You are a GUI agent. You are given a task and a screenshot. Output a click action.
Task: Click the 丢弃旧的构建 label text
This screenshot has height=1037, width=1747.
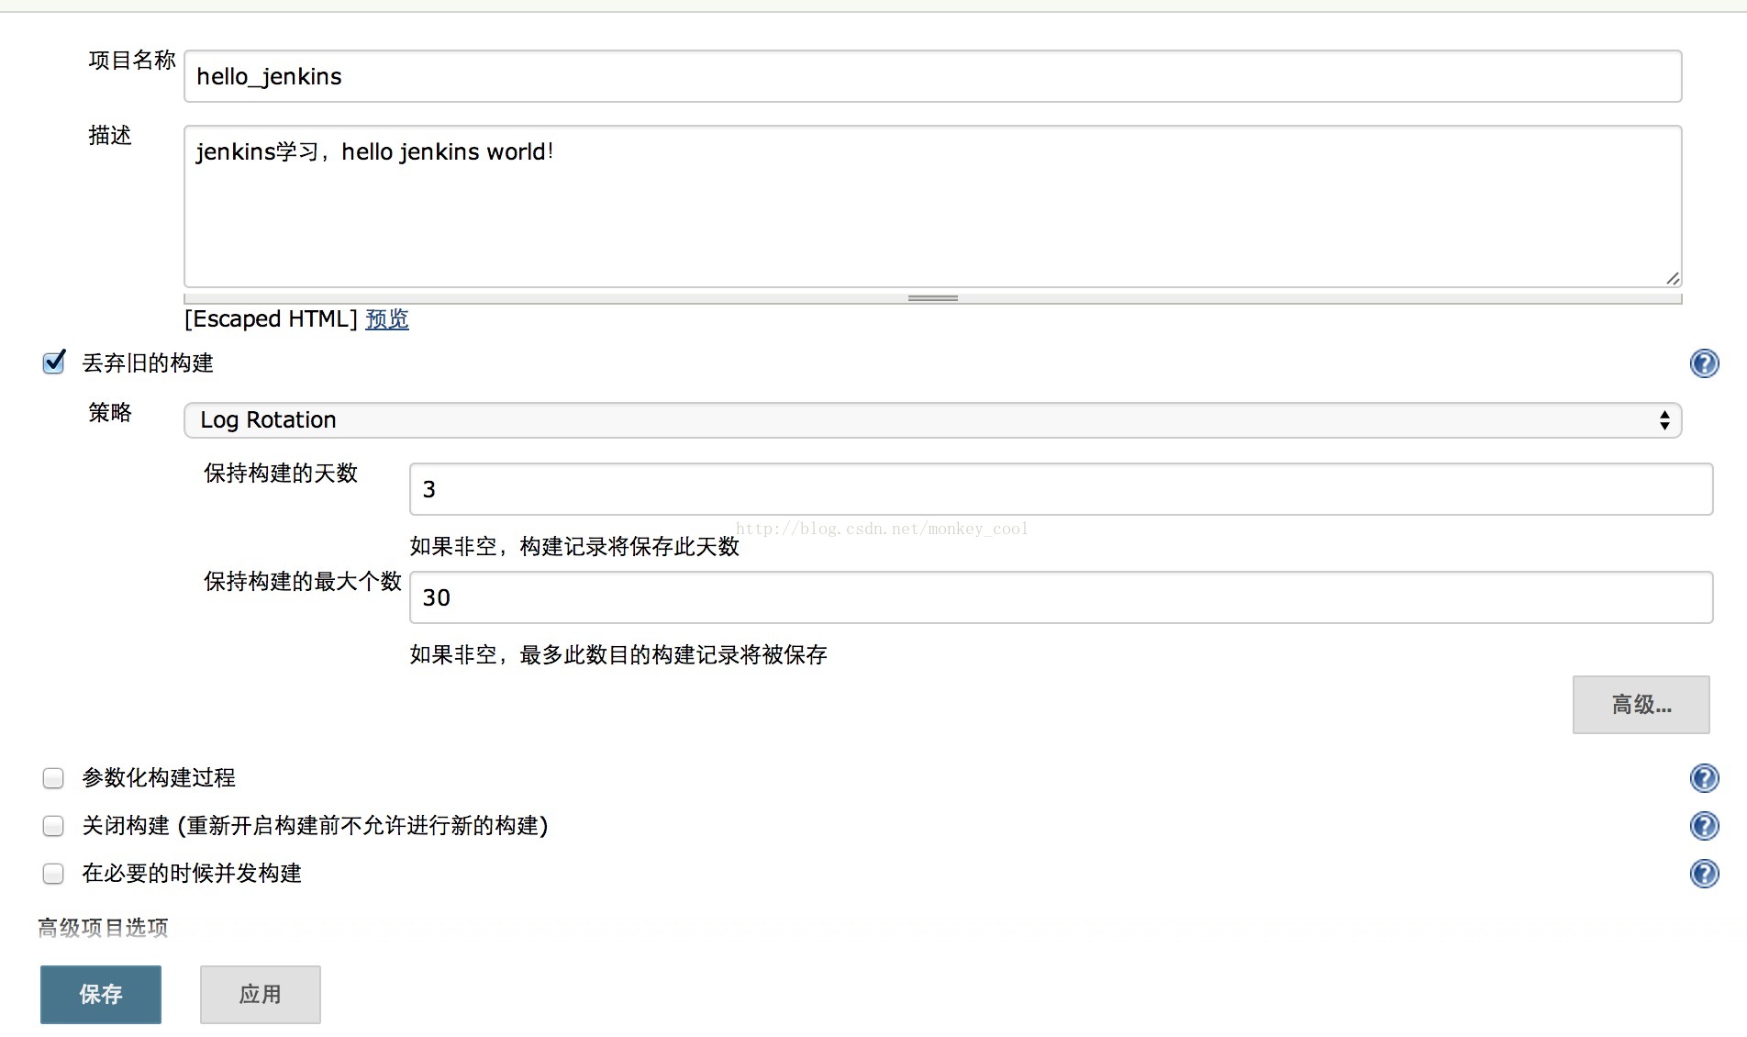148,363
